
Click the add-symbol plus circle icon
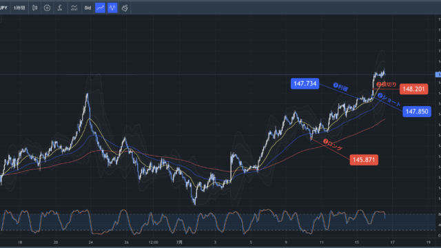point(48,8)
